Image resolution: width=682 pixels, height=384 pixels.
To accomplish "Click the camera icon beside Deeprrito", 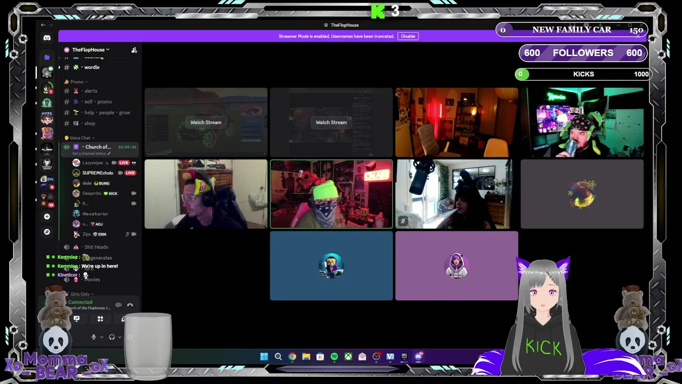I will pos(133,194).
